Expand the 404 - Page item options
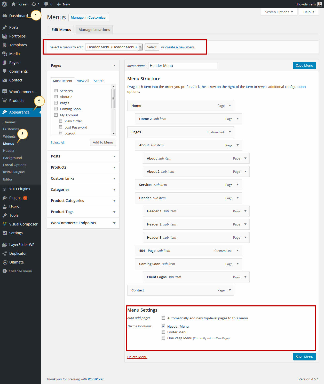The height and width of the screenshot is (384, 324). pyautogui.click(x=238, y=251)
